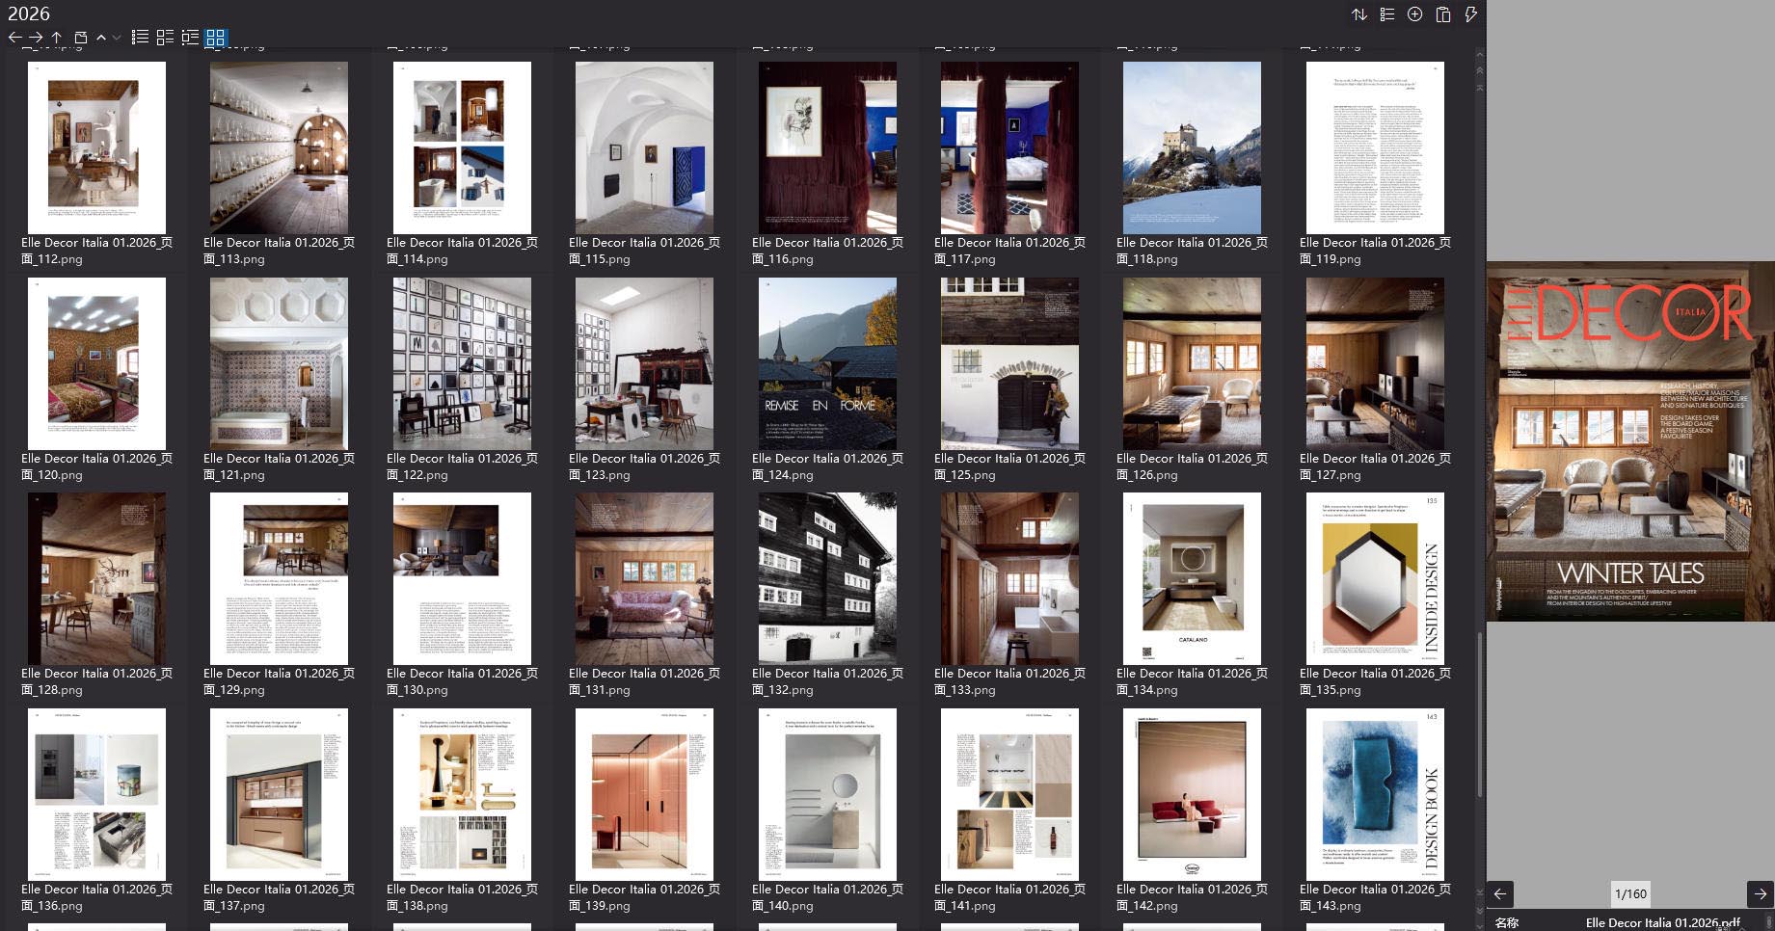1775x931 pixels.
Task: Switch to list view layout
Action: 140,38
